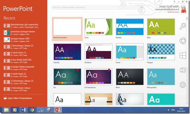190x114 pixels.
Task: Show hidden system tray icons
Action: tap(165, 110)
